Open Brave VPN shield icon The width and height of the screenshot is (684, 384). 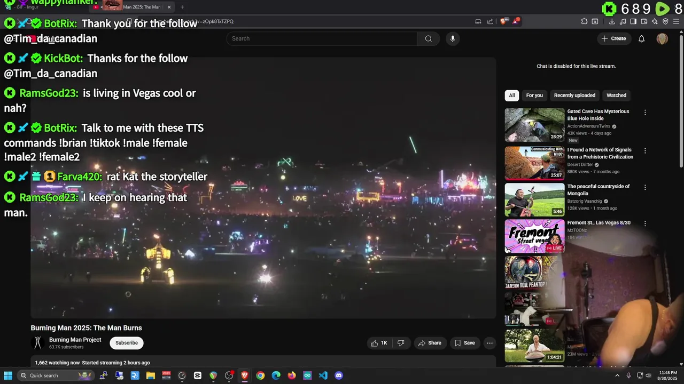pos(665,21)
